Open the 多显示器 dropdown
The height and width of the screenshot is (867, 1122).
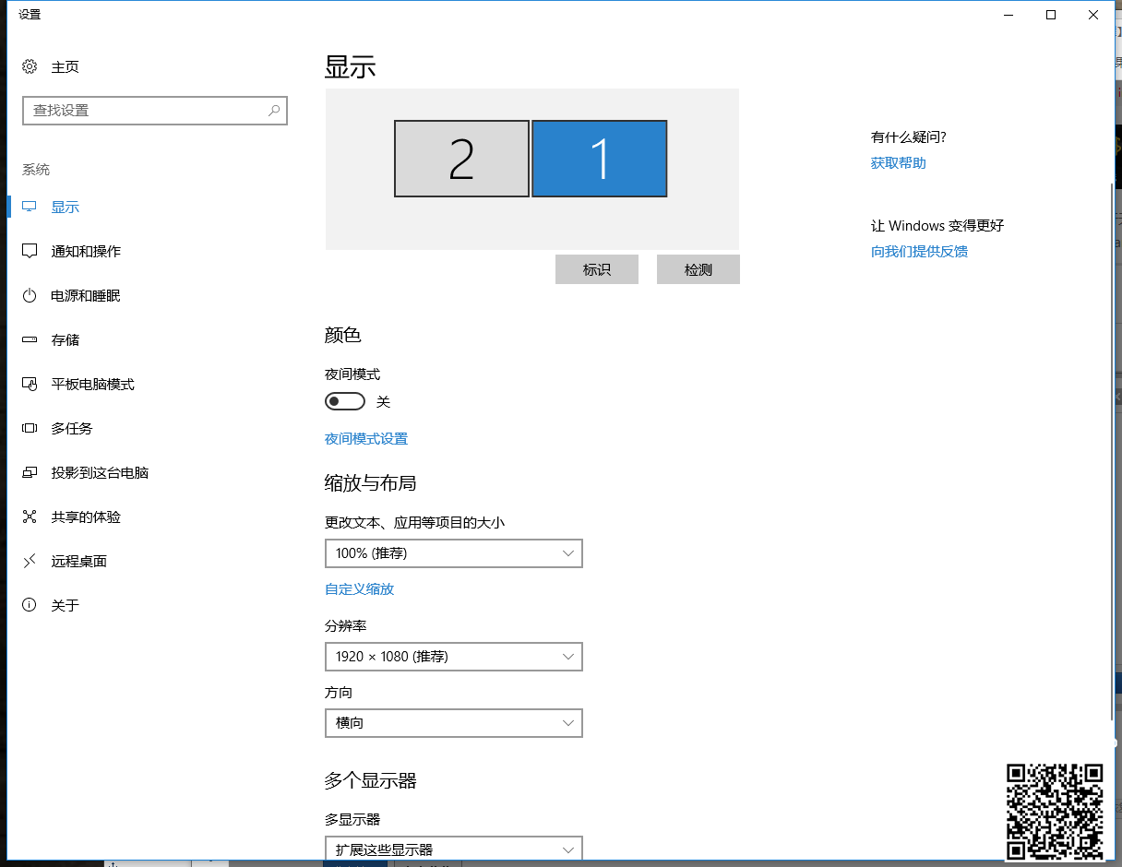tap(454, 848)
